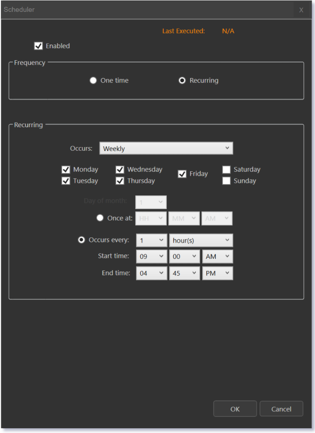The image size is (315, 433).
Task: Open the End time minutes dropdown
Action: [184, 273]
